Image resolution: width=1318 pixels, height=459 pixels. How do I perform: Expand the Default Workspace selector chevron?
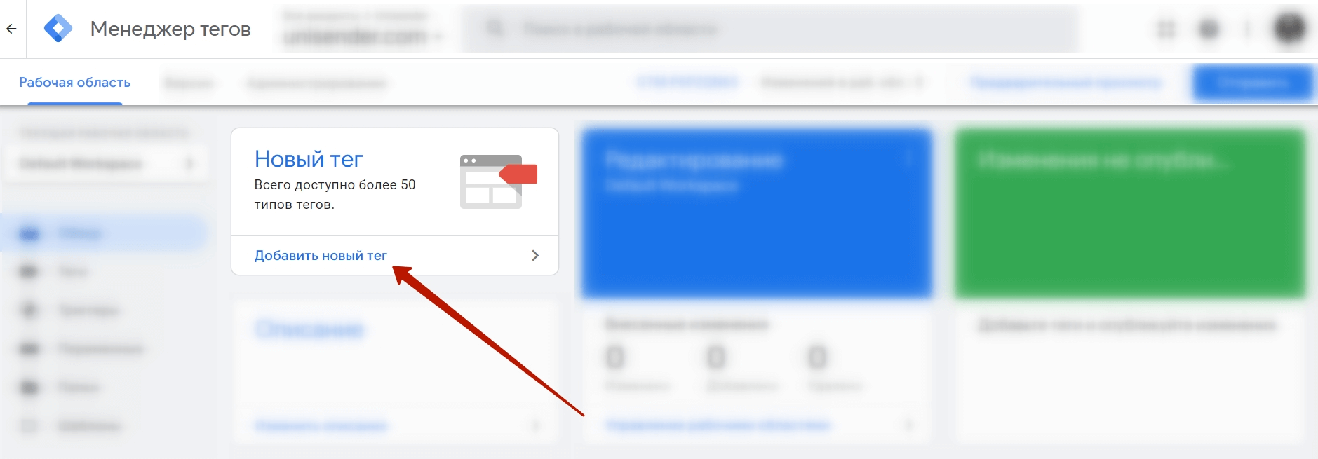point(189,164)
